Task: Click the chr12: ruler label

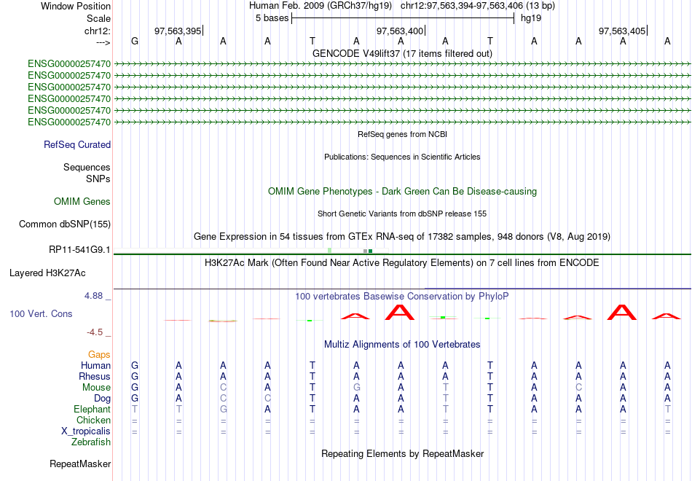Action: 97,31
